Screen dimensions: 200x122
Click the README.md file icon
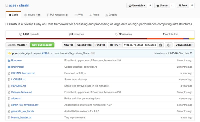[9, 86]
